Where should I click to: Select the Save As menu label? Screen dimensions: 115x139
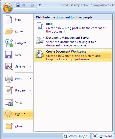tap(20, 66)
